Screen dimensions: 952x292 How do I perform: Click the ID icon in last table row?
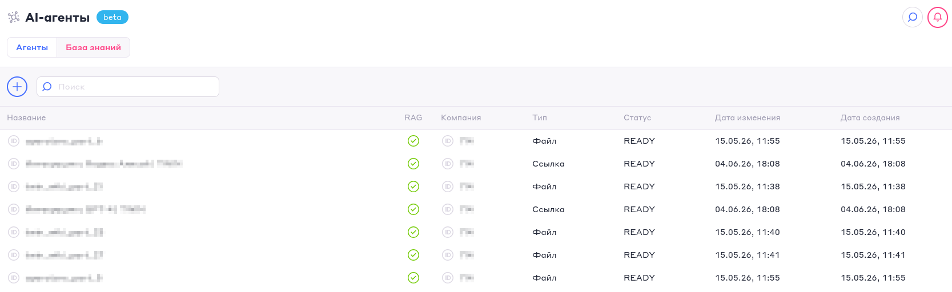pyautogui.click(x=14, y=278)
